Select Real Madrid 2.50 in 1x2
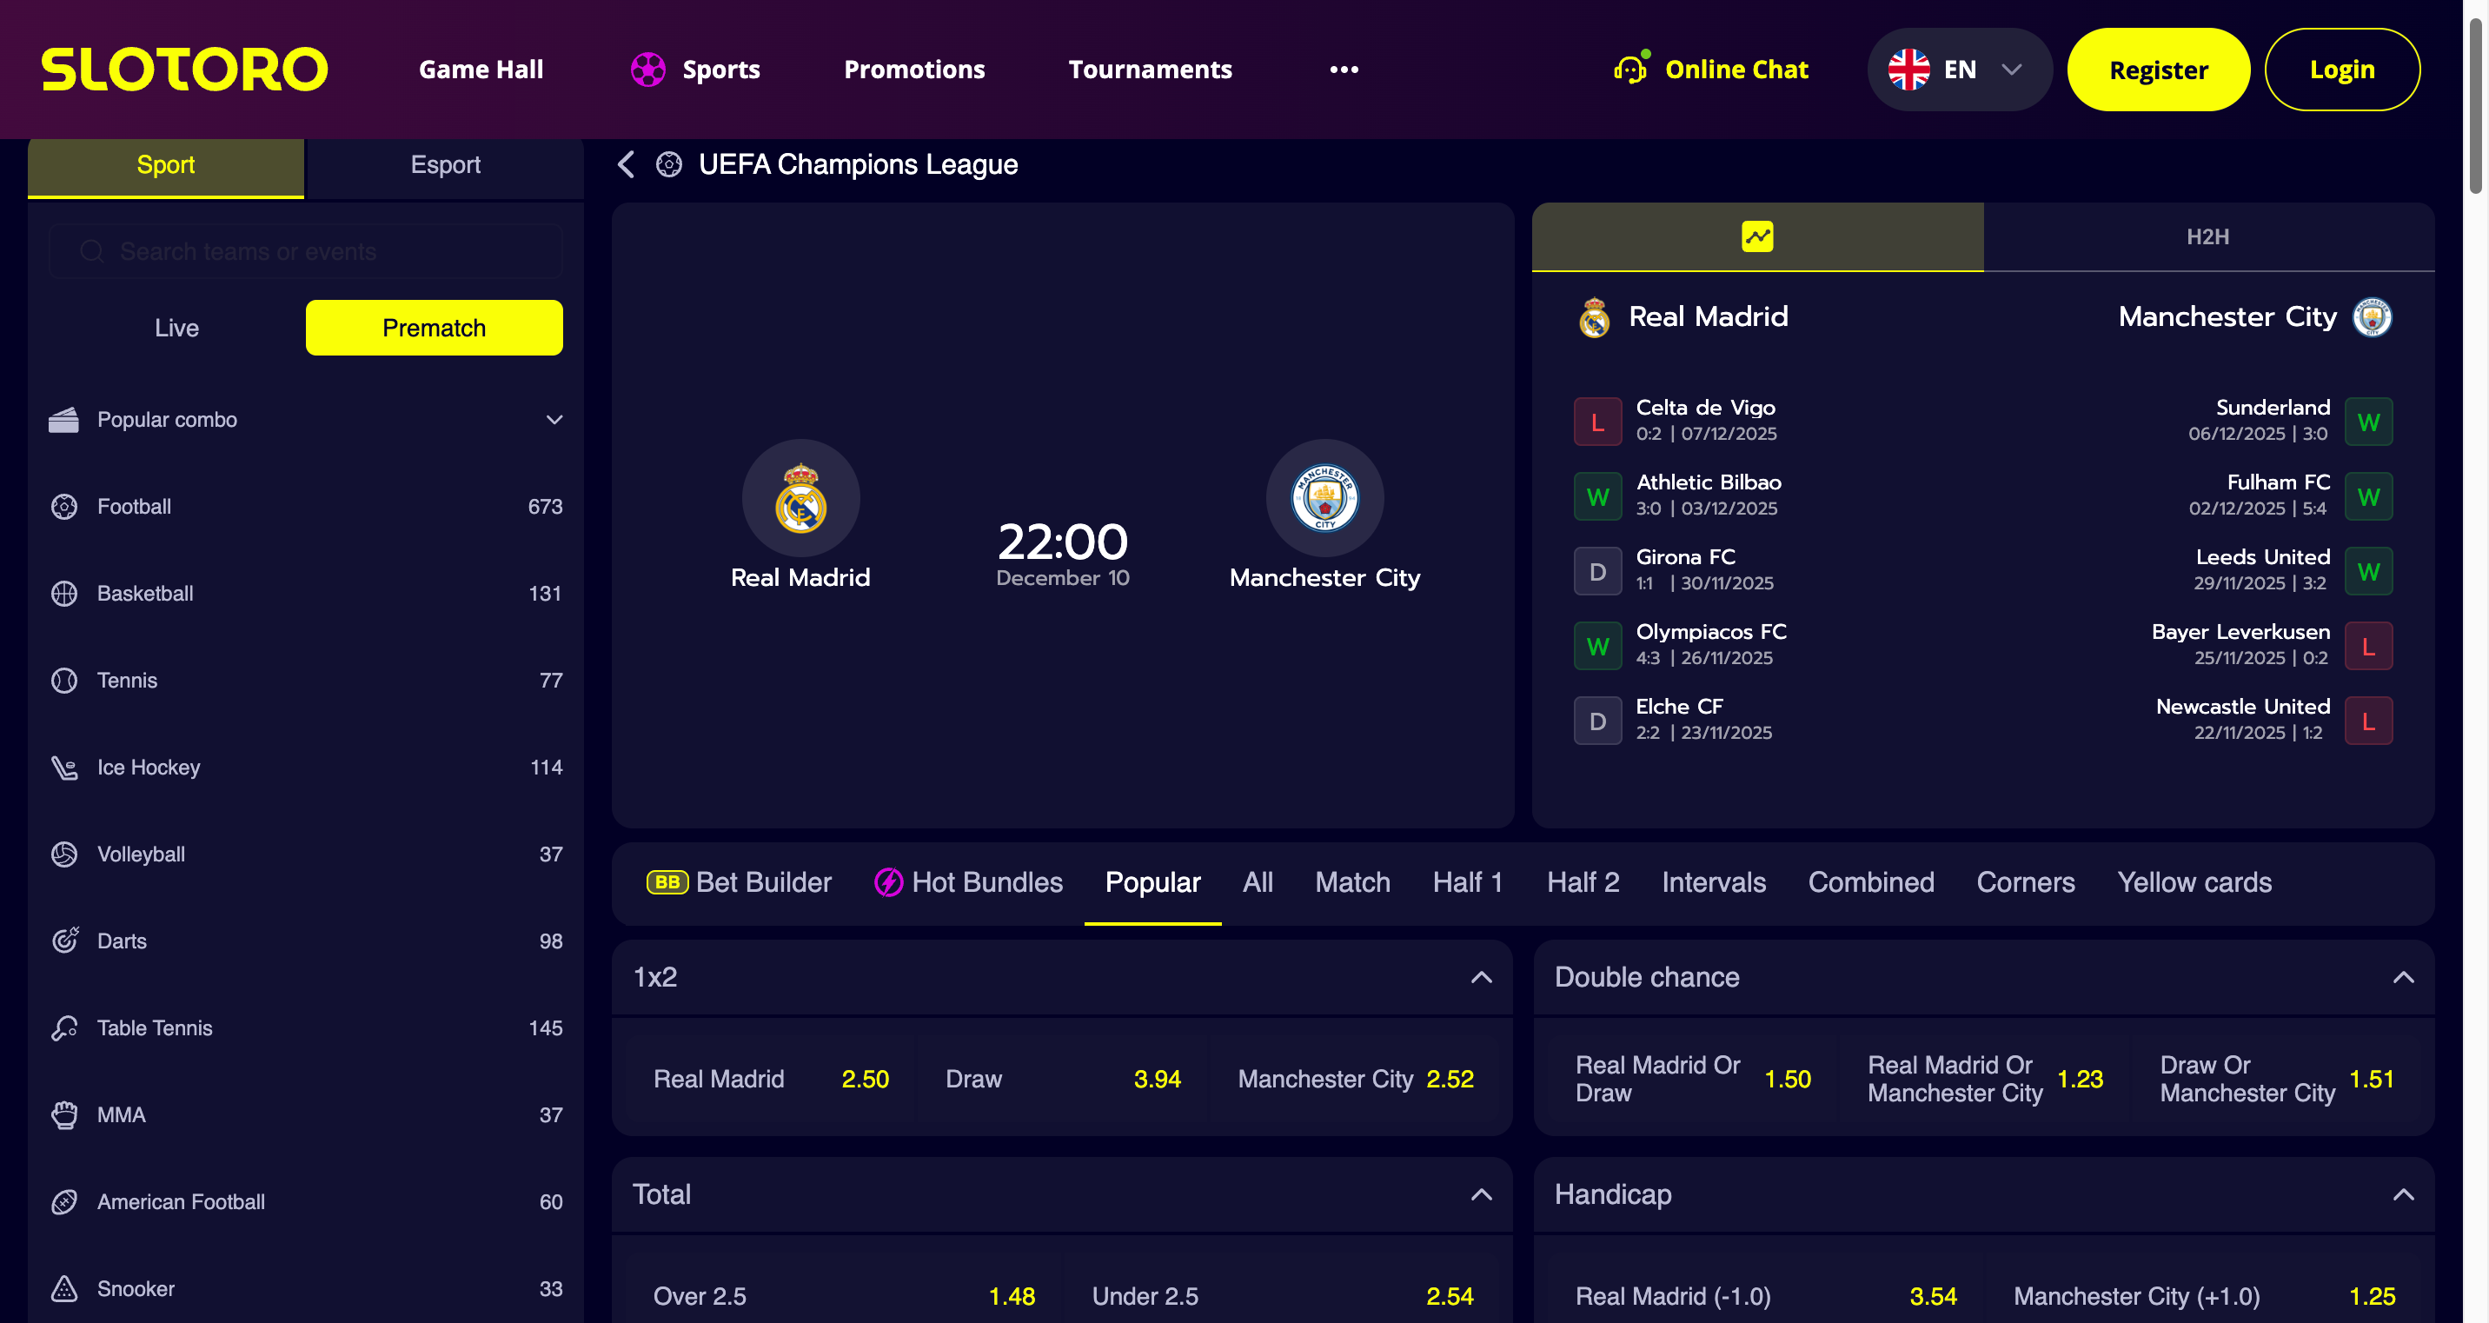 770,1079
